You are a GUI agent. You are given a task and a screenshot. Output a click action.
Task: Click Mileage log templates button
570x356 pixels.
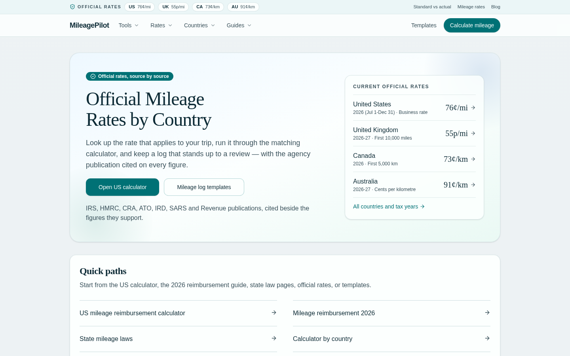pyautogui.click(x=204, y=187)
